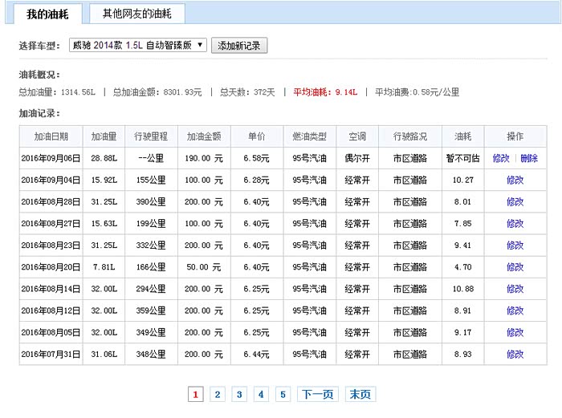Open page 5 of fuel records
This screenshot has height=418, width=562.
[x=283, y=394]
